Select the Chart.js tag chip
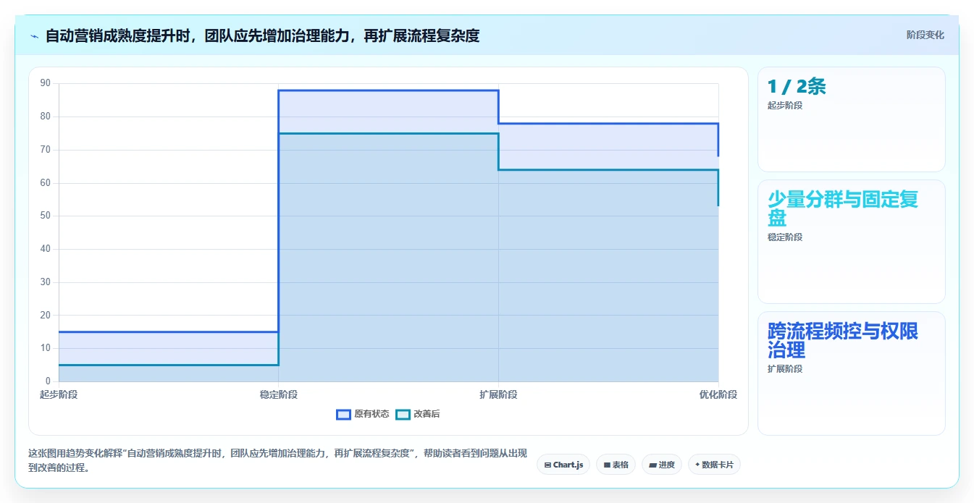 pos(563,465)
